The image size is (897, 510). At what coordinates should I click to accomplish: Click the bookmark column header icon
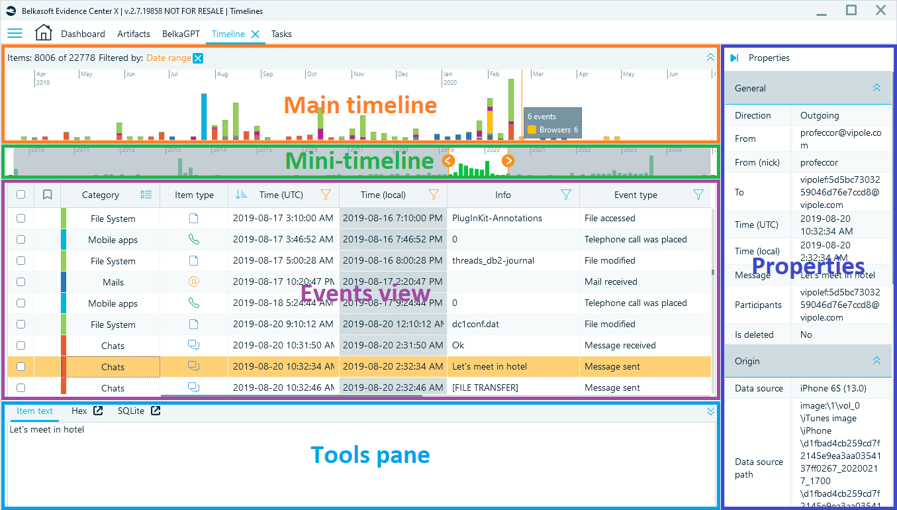point(47,195)
